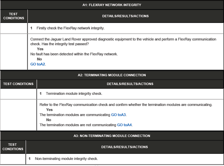Image resolution: width=224 pixels, height=166 pixels.
Task: Select the A3: Non-Terminating Module Connection heading
Action: [x=112, y=136]
